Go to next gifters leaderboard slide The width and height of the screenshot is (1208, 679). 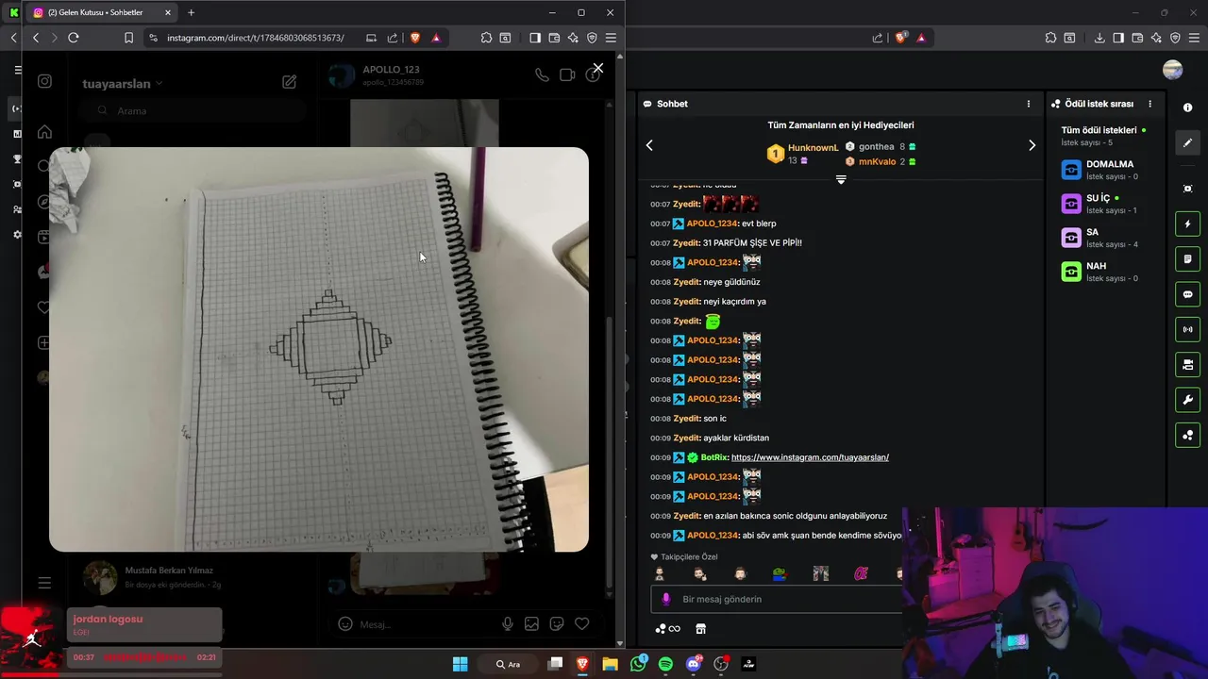pos(1032,145)
